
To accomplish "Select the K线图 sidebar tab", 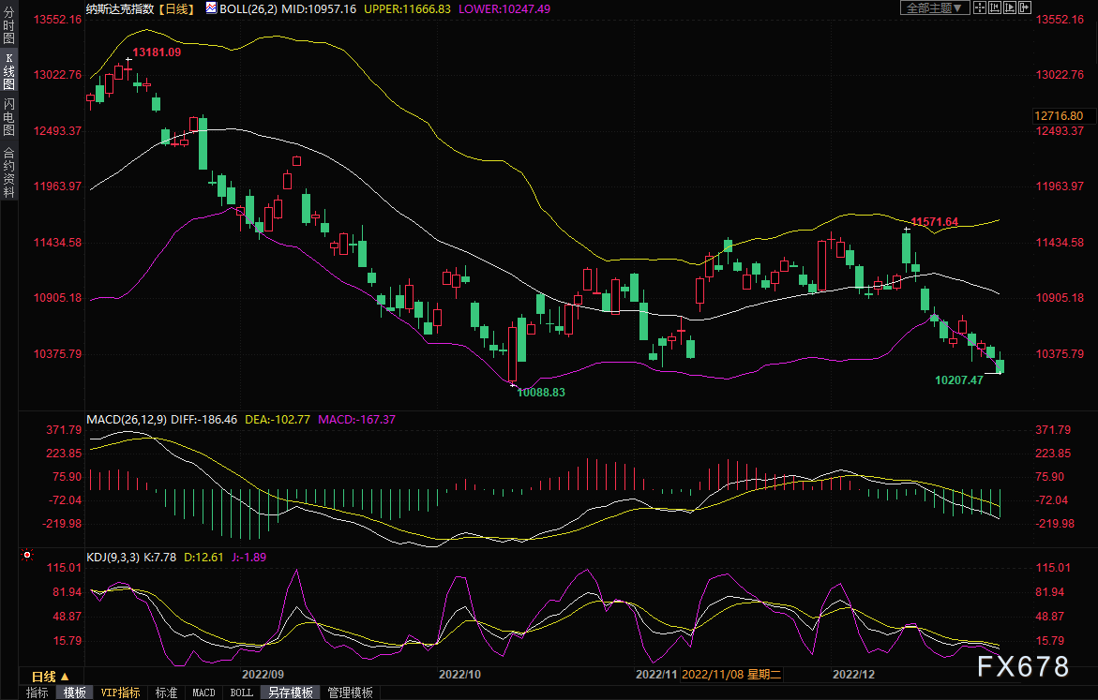I will pos(8,71).
